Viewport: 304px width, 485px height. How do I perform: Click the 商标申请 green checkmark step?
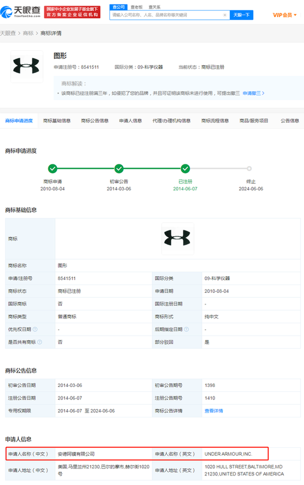click(53, 168)
